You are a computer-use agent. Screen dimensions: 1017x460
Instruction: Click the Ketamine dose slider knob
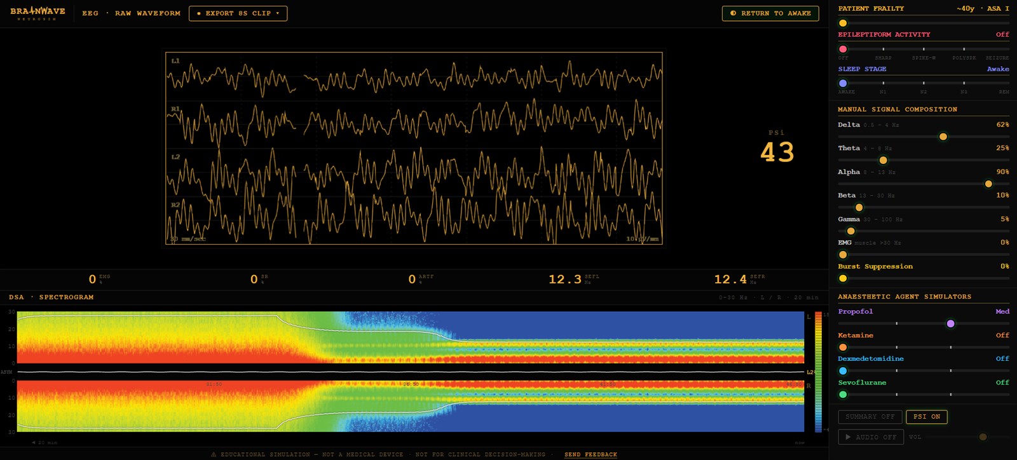(x=843, y=348)
